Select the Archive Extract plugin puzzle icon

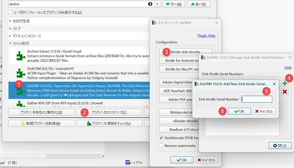[21, 56]
